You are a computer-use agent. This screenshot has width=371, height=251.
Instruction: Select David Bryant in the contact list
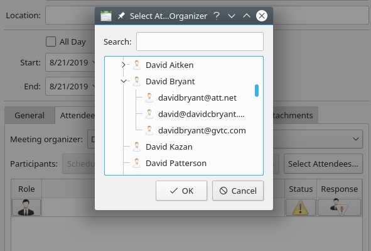(170, 81)
